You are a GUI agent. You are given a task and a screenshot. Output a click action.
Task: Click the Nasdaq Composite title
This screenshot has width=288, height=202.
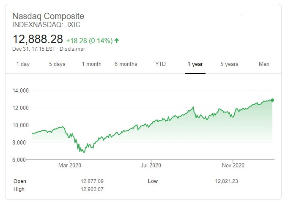coord(48,16)
